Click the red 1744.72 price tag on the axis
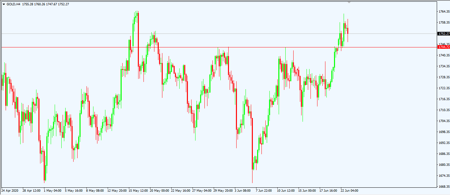Image resolution: width=450 pixels, height=195 pixels. click(443, 47)
